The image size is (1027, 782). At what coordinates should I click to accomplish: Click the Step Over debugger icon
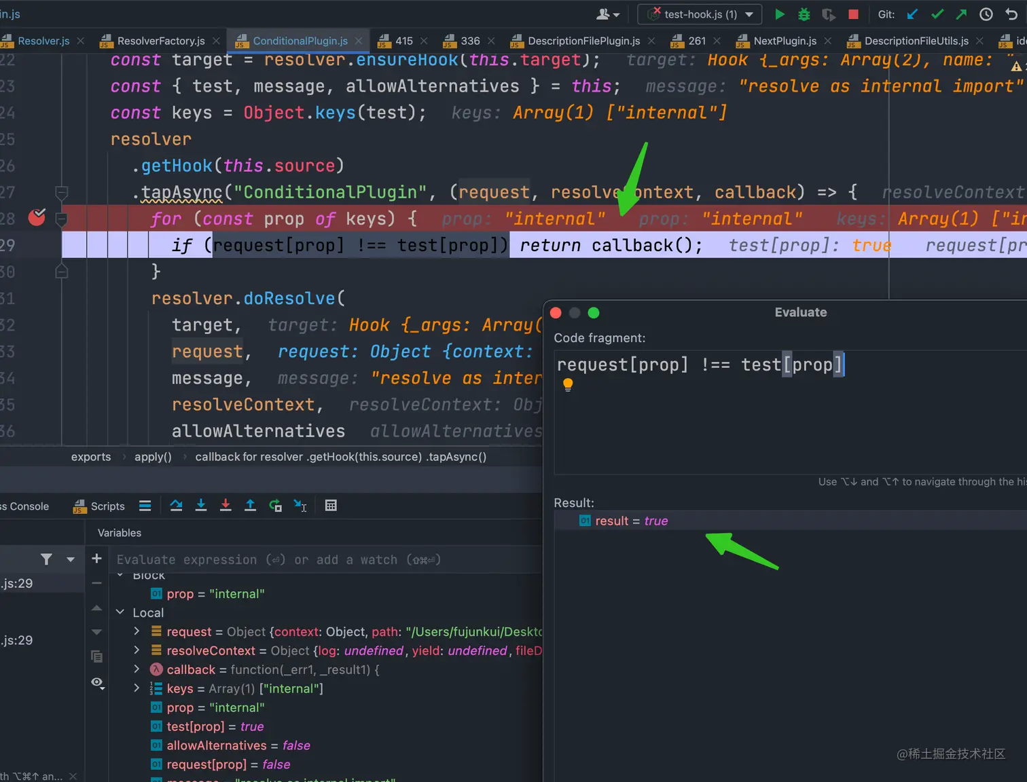click(176, 506)
